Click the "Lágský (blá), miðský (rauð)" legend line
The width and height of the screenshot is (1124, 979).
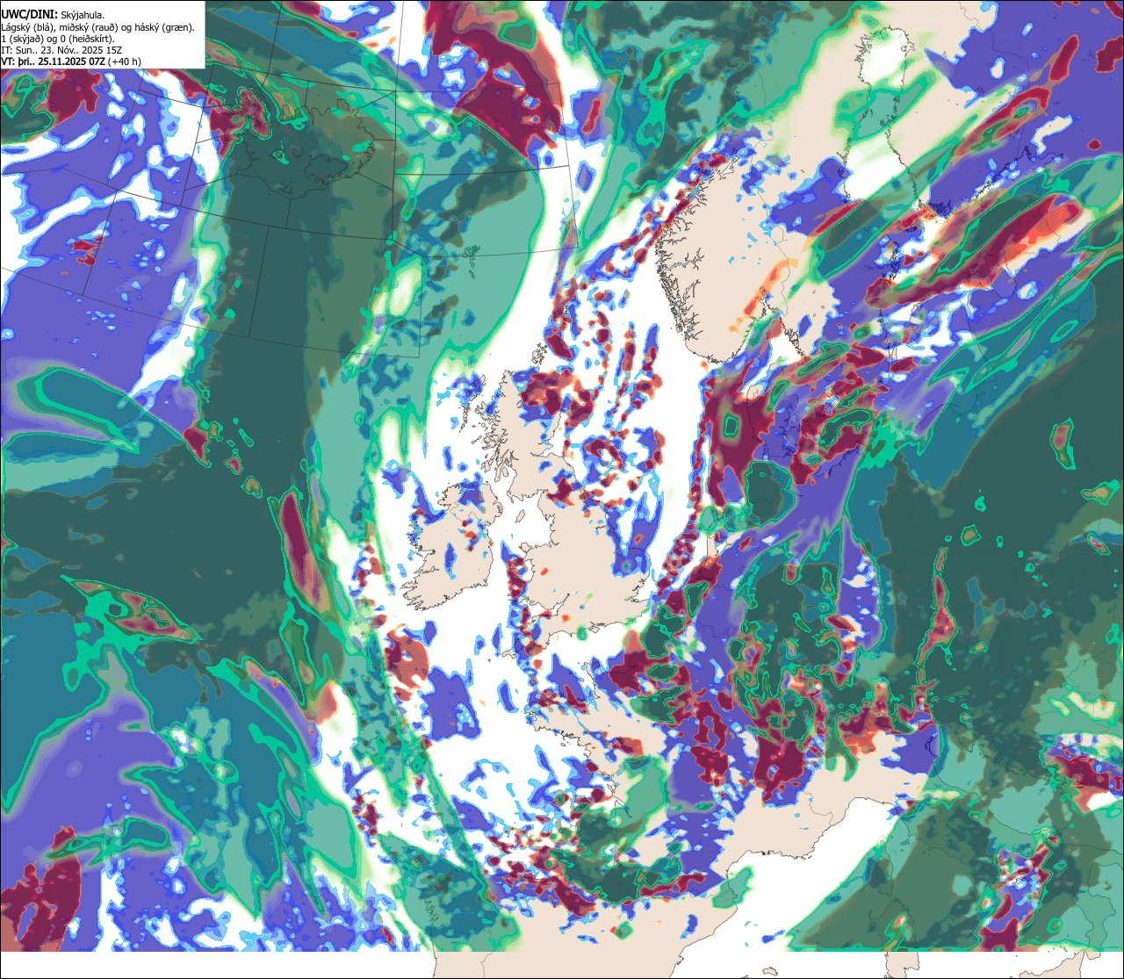98,27
